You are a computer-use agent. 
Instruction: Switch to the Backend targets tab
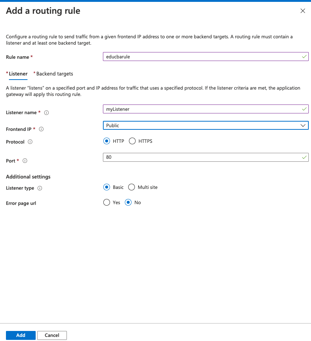click(x=55, y=74)
